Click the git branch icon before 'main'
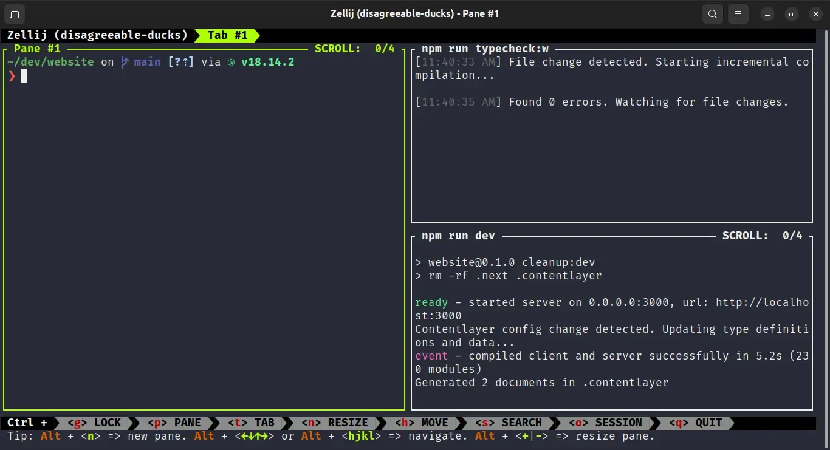Screen dimensions: 830x450 (x=123, y=61)
